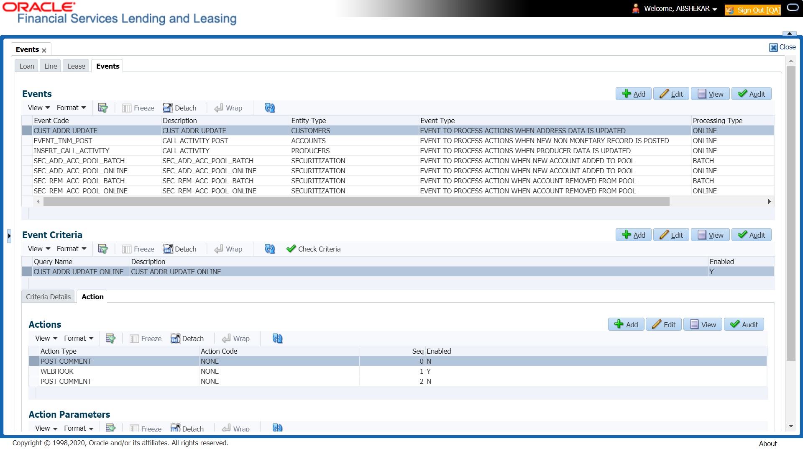
Task: Expand left side panel splitter arrow
Action: click(9, 236)
